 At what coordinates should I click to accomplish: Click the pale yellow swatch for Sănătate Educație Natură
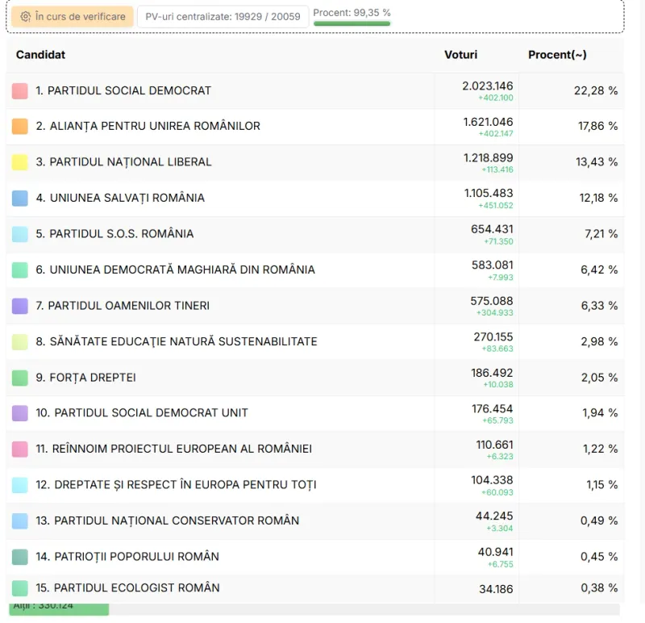(x=19, y=342)
